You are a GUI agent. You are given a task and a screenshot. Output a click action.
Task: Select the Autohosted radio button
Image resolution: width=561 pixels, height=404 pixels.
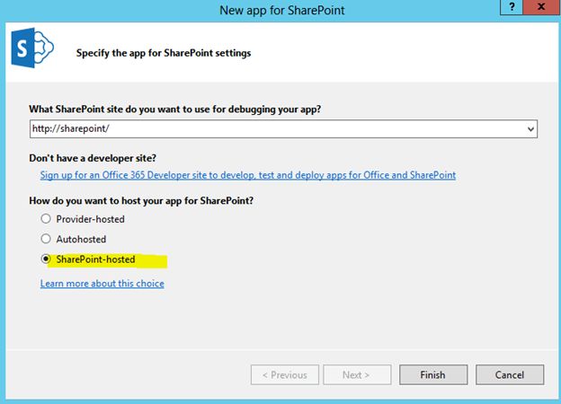tap(46, 239)
